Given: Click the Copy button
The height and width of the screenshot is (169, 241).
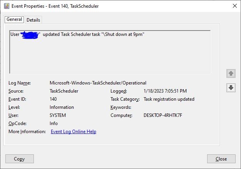Looking at the screenshot, I should tap(20, 159).
